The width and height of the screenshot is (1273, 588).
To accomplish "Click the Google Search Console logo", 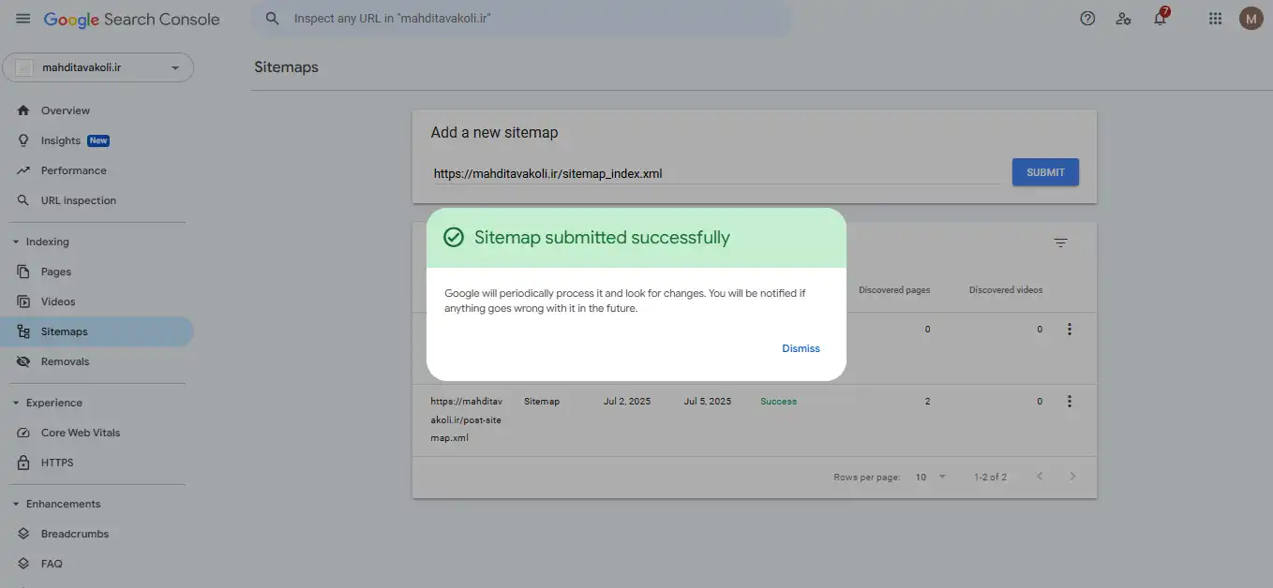I will pos(132,20).
